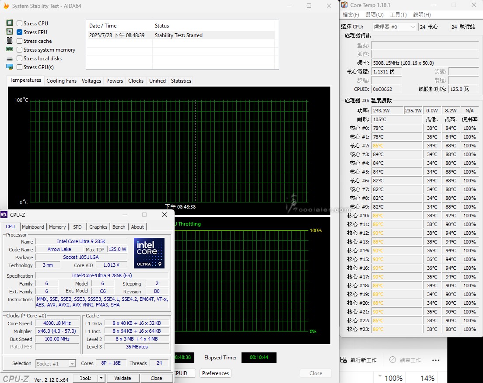The image size is (483, 383).
Task: Click the Close button in AIDA64 stability test
Action: 316,373
